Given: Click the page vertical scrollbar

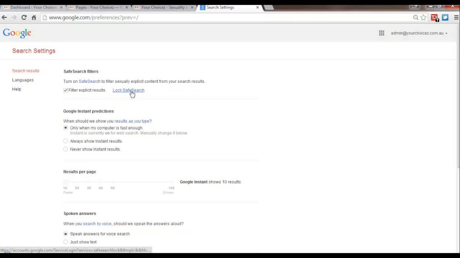Looking at the screenshot, I should pyautogui.click(x=458, y=97).
